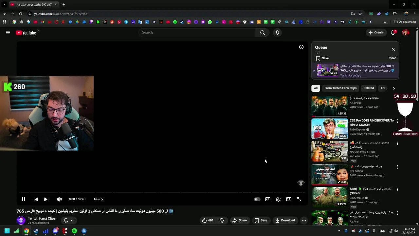Screen dimensions: 419x236
Task: Open Twitch Farsi Clips channel link
Action: (x=42, y=218)
